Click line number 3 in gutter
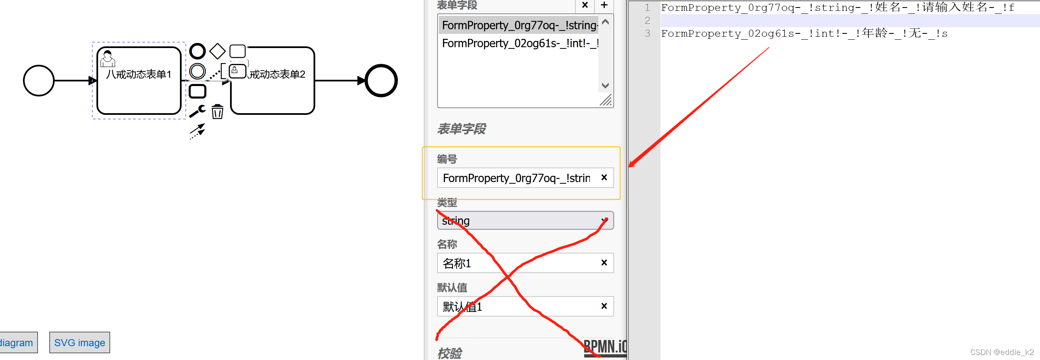The width and height of the screenshot is (1040, 360). (648, 33)
